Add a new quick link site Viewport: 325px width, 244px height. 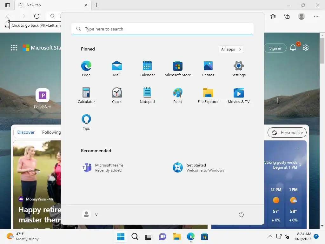point(278,100)
